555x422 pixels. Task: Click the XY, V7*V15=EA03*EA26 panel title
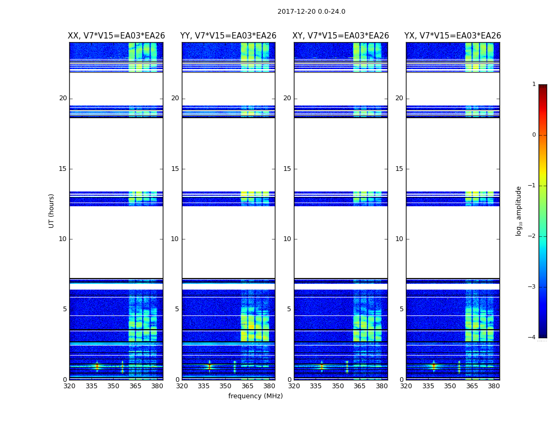(x=340, y=36)
